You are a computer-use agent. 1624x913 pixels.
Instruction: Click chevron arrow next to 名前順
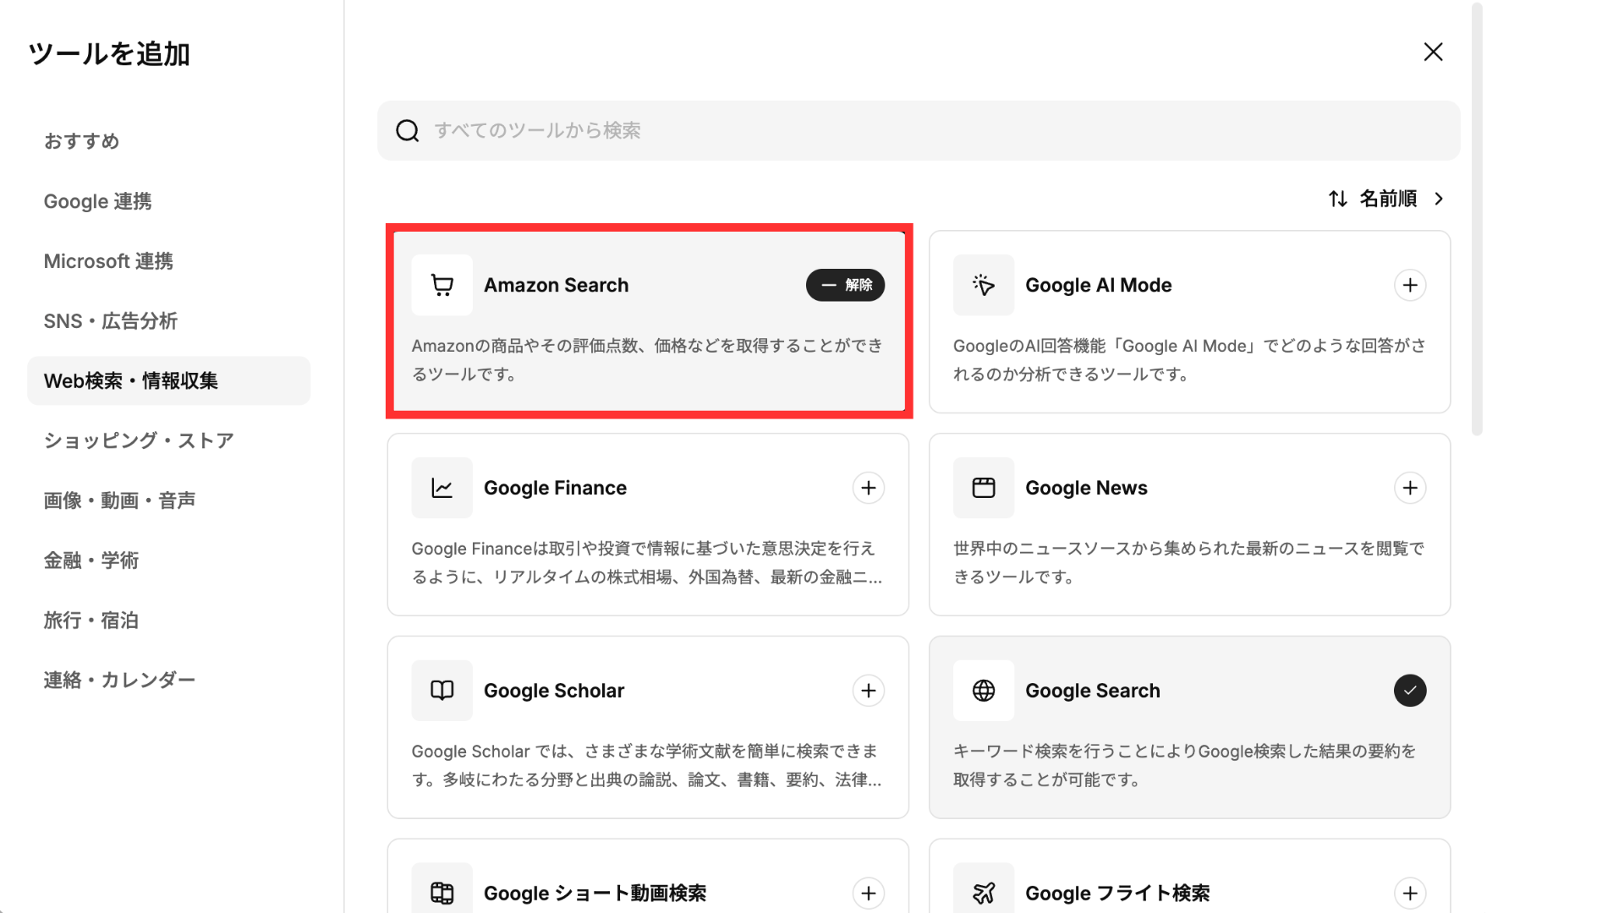1439,199
